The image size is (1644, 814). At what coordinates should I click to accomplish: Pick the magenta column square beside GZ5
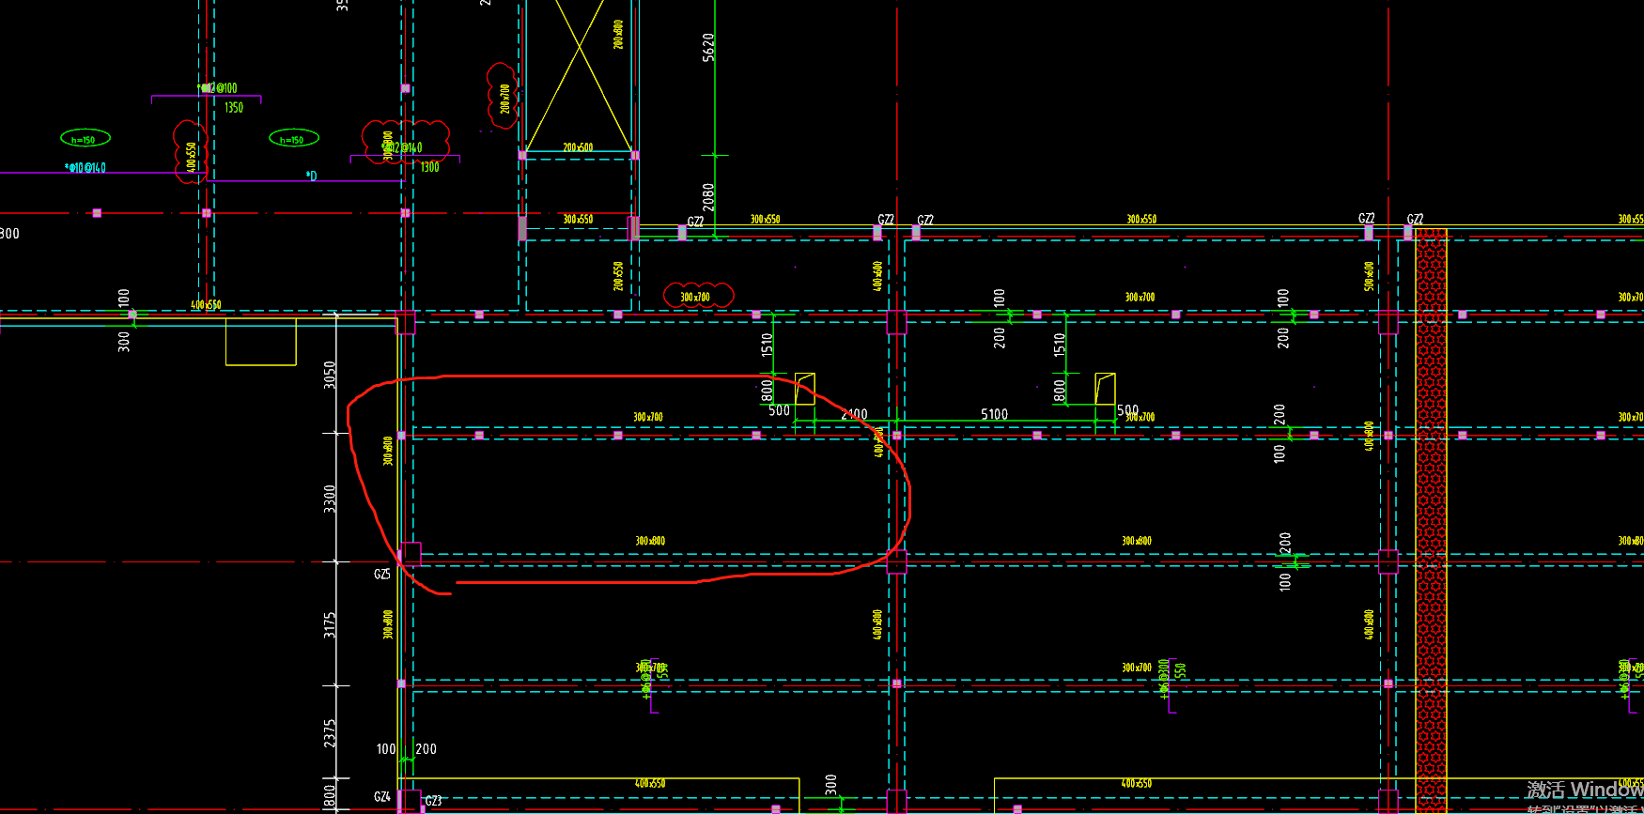411,553
